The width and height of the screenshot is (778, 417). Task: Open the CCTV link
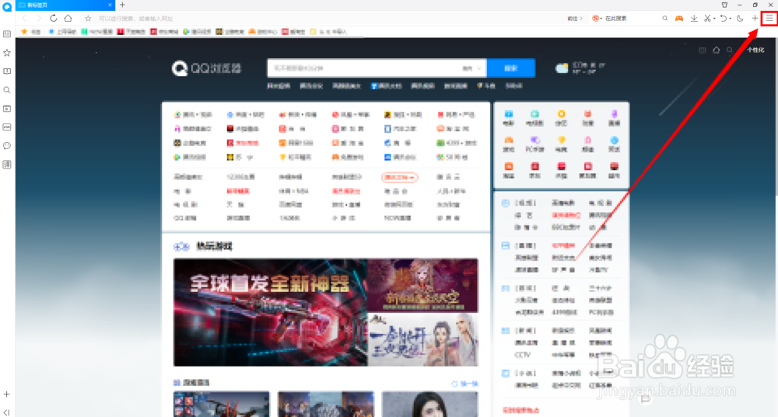(x=523, y=355)
